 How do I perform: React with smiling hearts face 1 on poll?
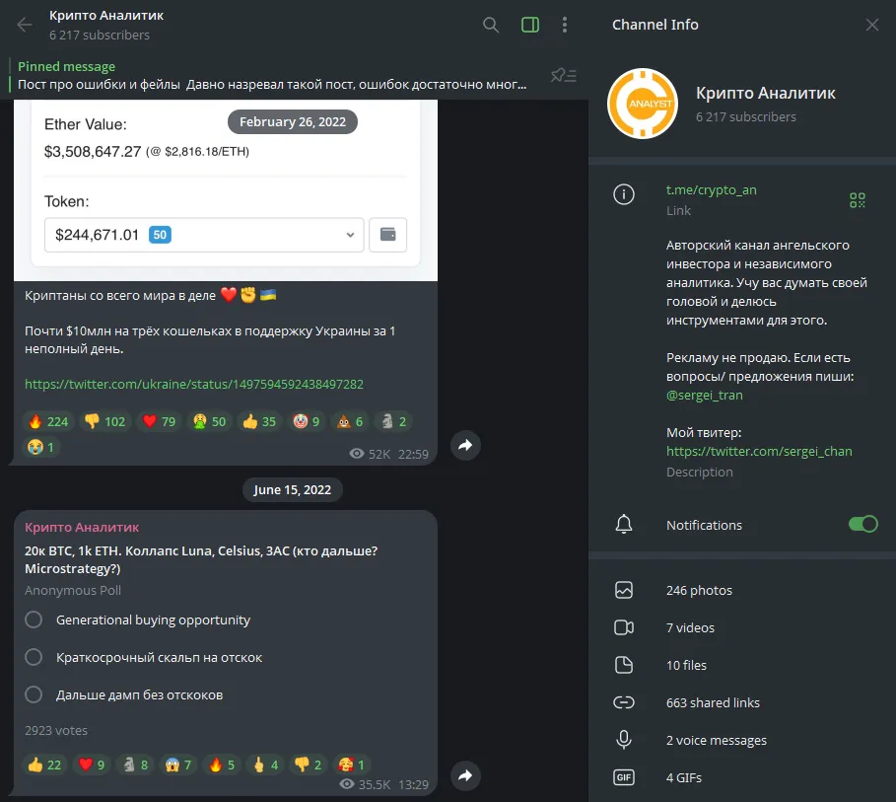(352, 765)
